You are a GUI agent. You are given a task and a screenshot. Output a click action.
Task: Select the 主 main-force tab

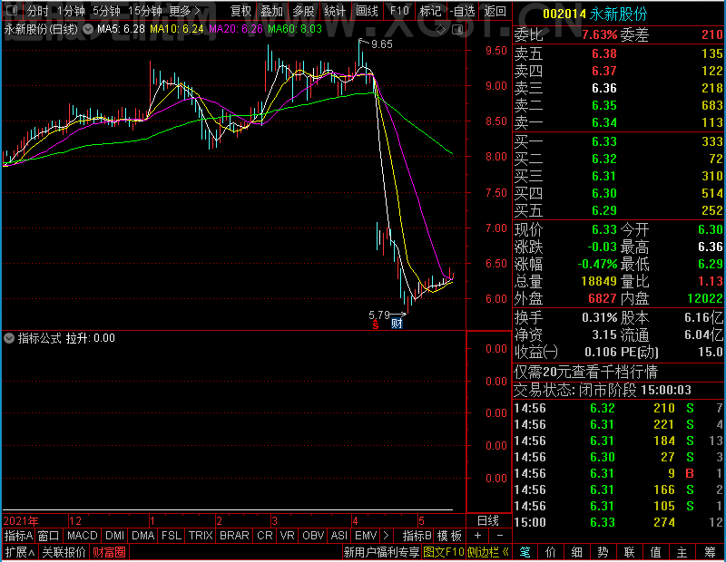click(x=682, y=552)
